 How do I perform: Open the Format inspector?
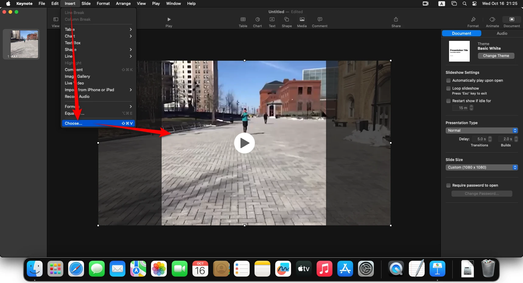[x=473, y=20]
